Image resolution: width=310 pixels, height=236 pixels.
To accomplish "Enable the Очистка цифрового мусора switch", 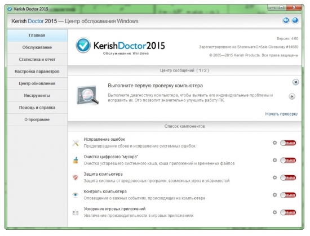I will click(288, 161).
